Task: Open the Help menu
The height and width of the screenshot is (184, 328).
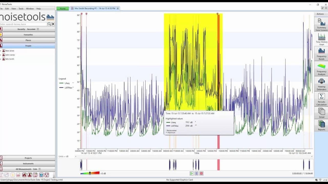Action: (38, 8)
